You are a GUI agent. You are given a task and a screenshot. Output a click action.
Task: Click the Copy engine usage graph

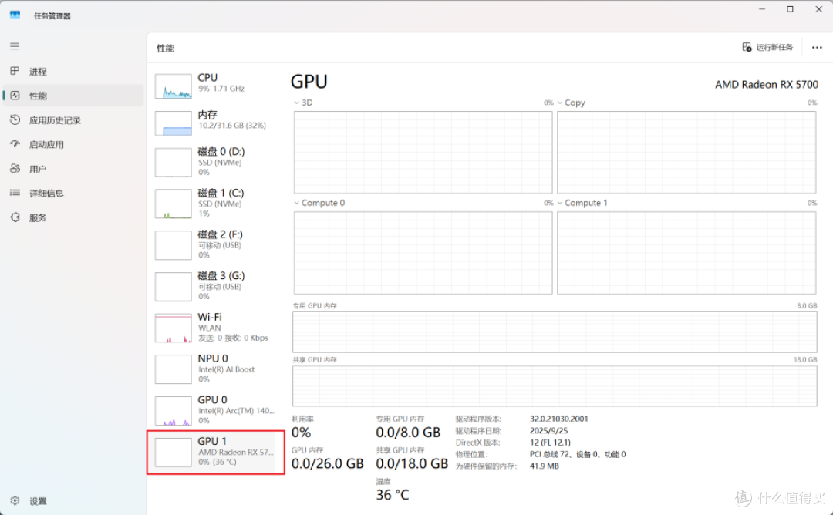[686, 153]
